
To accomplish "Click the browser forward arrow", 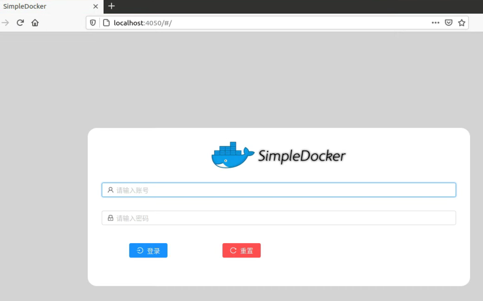I will point(5,23).
